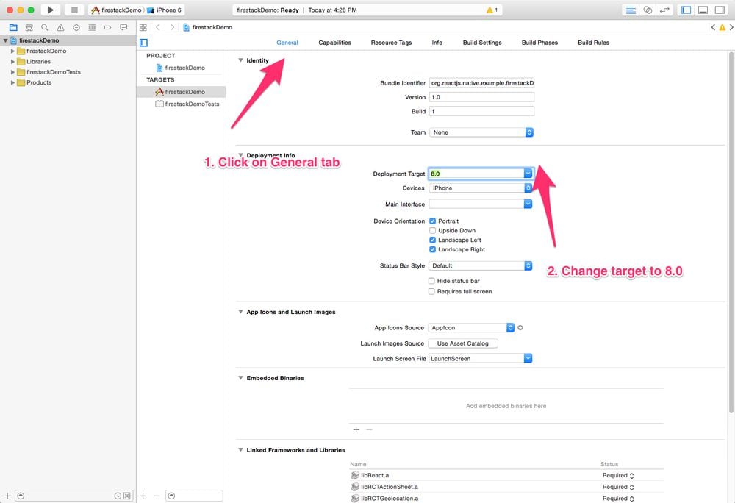Click the warning indicator in the activity bar
This screenshot has height=503, width=735.
point(492,10)
